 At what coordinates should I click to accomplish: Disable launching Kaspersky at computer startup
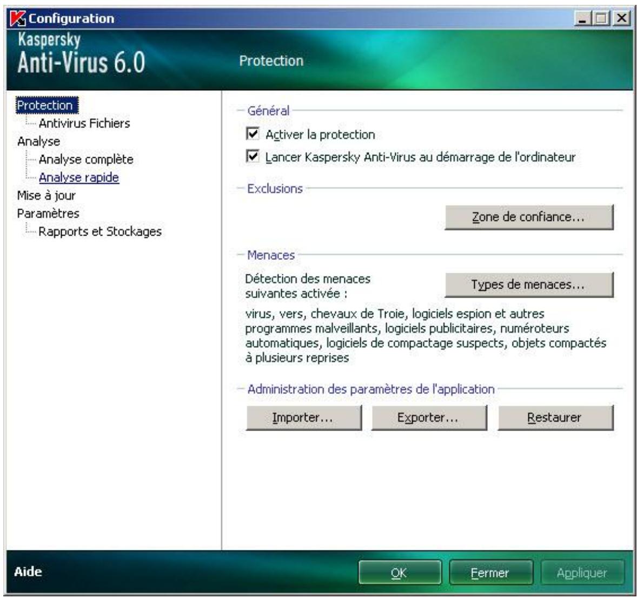coord(253,157)
